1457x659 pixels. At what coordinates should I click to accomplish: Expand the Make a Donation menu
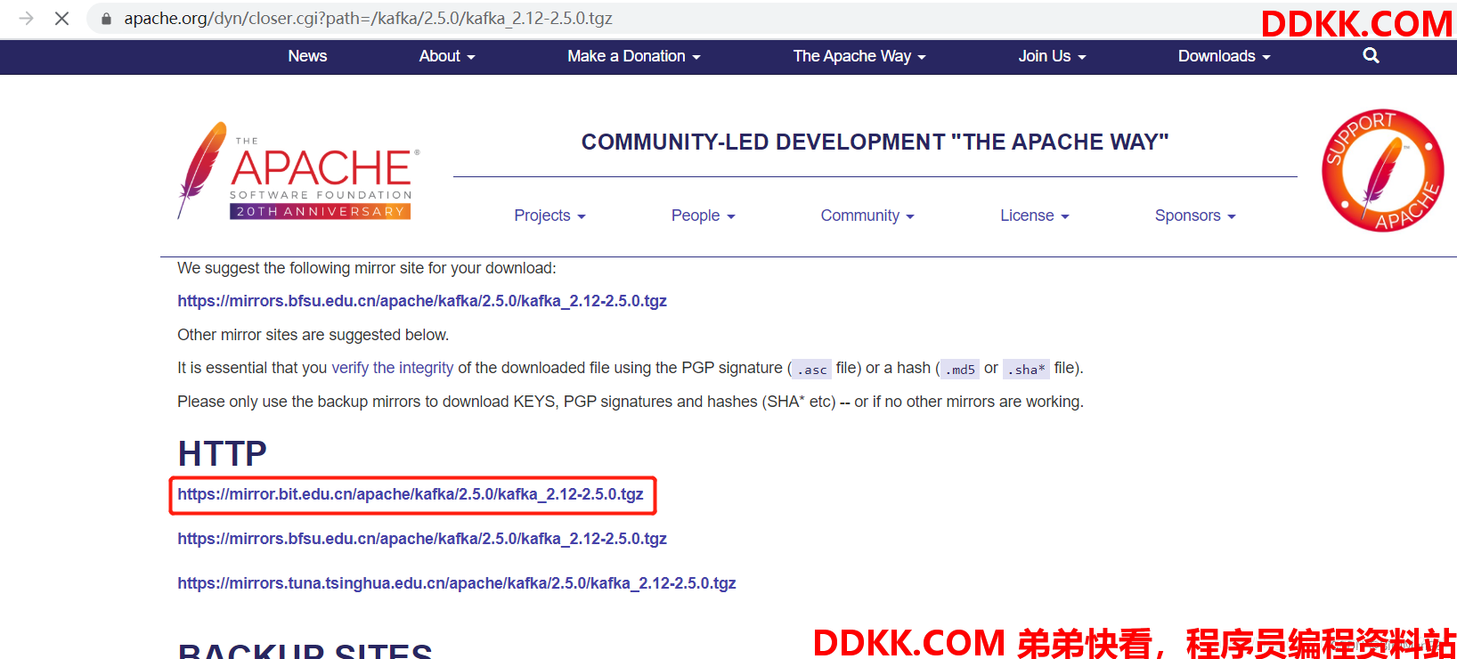[x=634, y=56]
